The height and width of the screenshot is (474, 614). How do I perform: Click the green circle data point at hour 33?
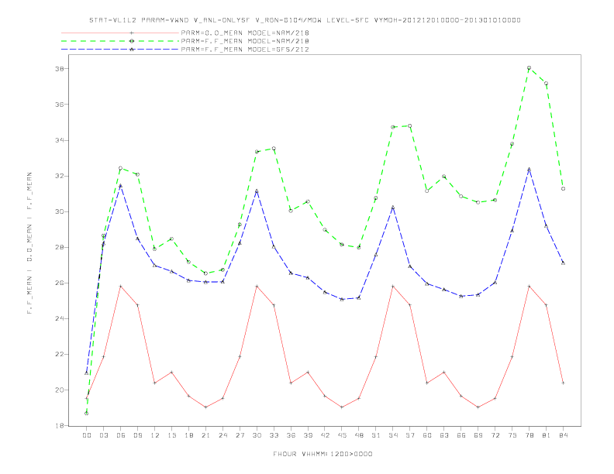(274, 149)
